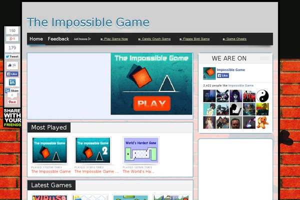Click the Most Played section header
The image size is (300, 200).
point(49,127)
